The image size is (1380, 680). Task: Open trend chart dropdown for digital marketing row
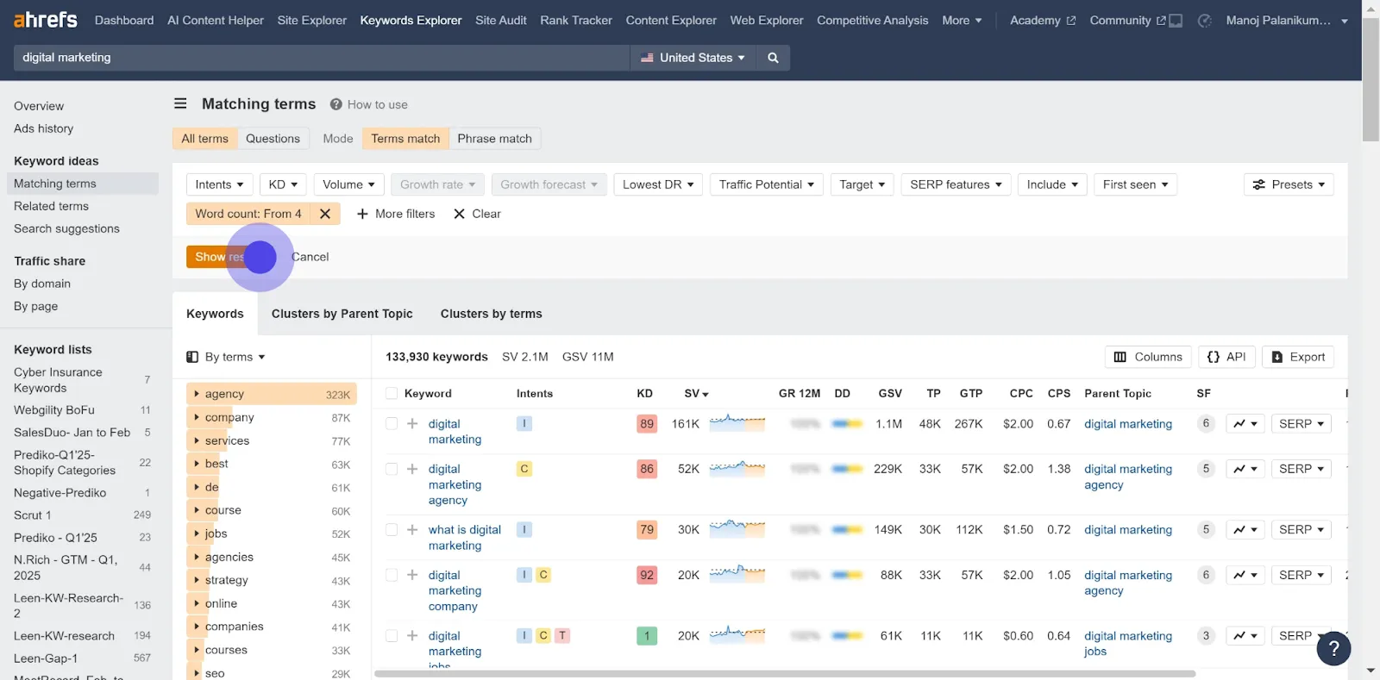pyautogui.click(x=1245, y=424)
